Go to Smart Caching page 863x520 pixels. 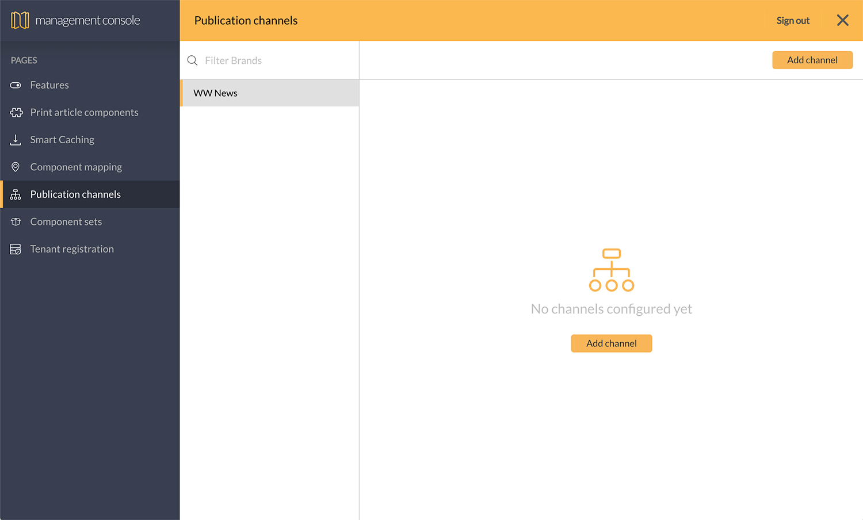click(91, 140)
